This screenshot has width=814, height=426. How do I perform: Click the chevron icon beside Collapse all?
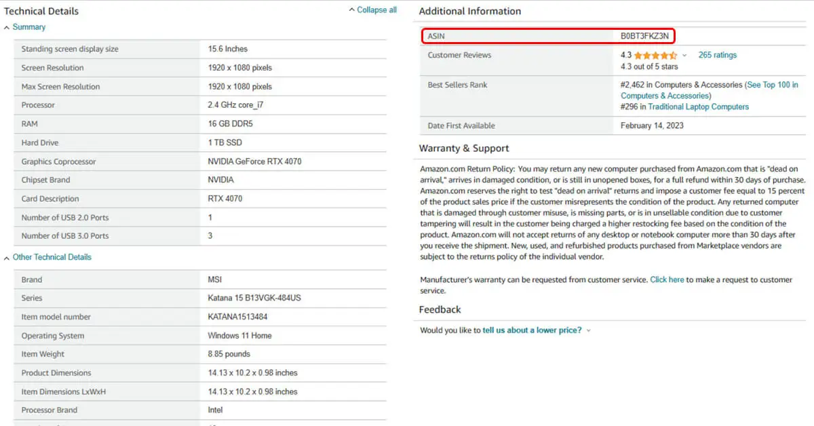pyautogui.click(x=351, y=10)
